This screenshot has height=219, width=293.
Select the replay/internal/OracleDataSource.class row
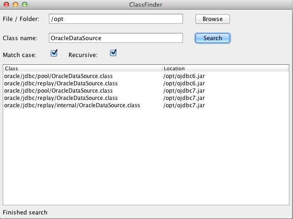tap(146, 105)
